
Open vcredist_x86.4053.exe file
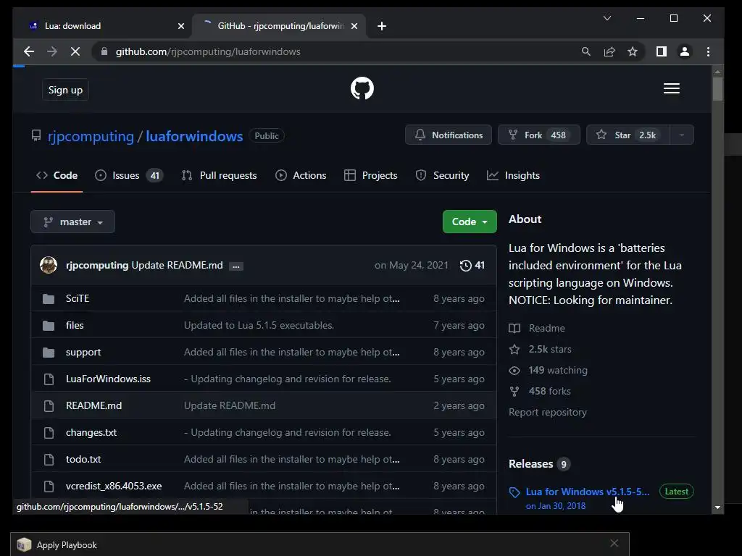pyautogui.click(x=114, y=486)
